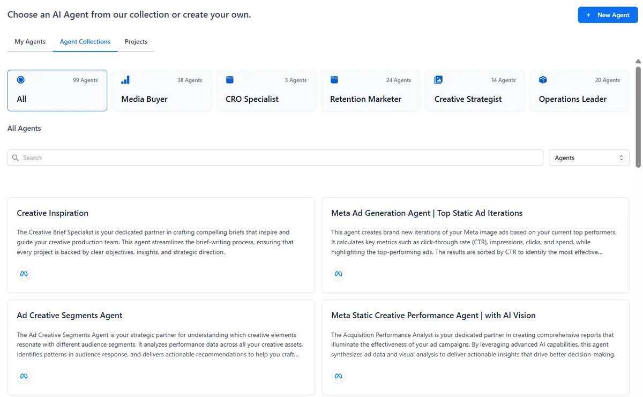Select the CRO Specialist collection

point(266,91)
